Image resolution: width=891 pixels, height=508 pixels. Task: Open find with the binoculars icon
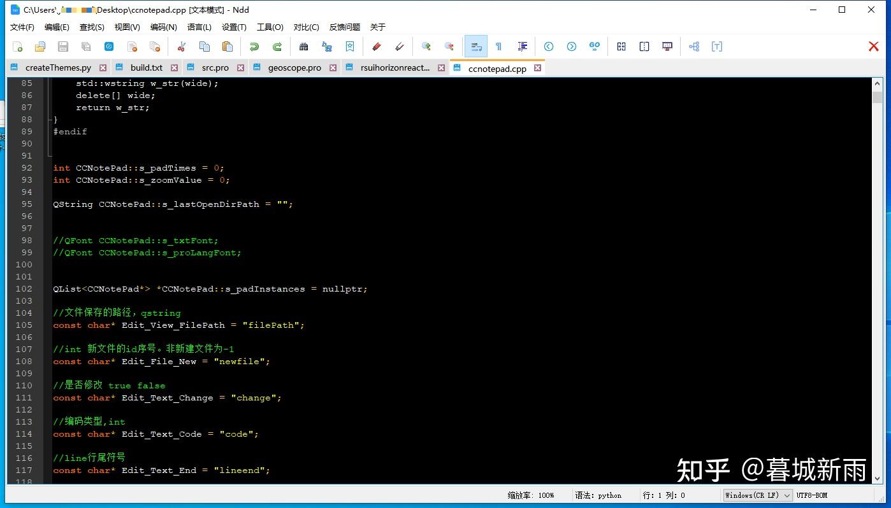[x=304, y=46]
